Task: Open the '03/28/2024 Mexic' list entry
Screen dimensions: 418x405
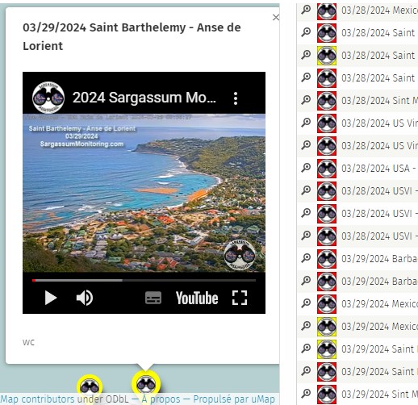Action: [x=379, y=10]
